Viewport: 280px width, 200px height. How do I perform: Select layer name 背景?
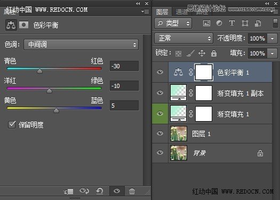[199, 153]
